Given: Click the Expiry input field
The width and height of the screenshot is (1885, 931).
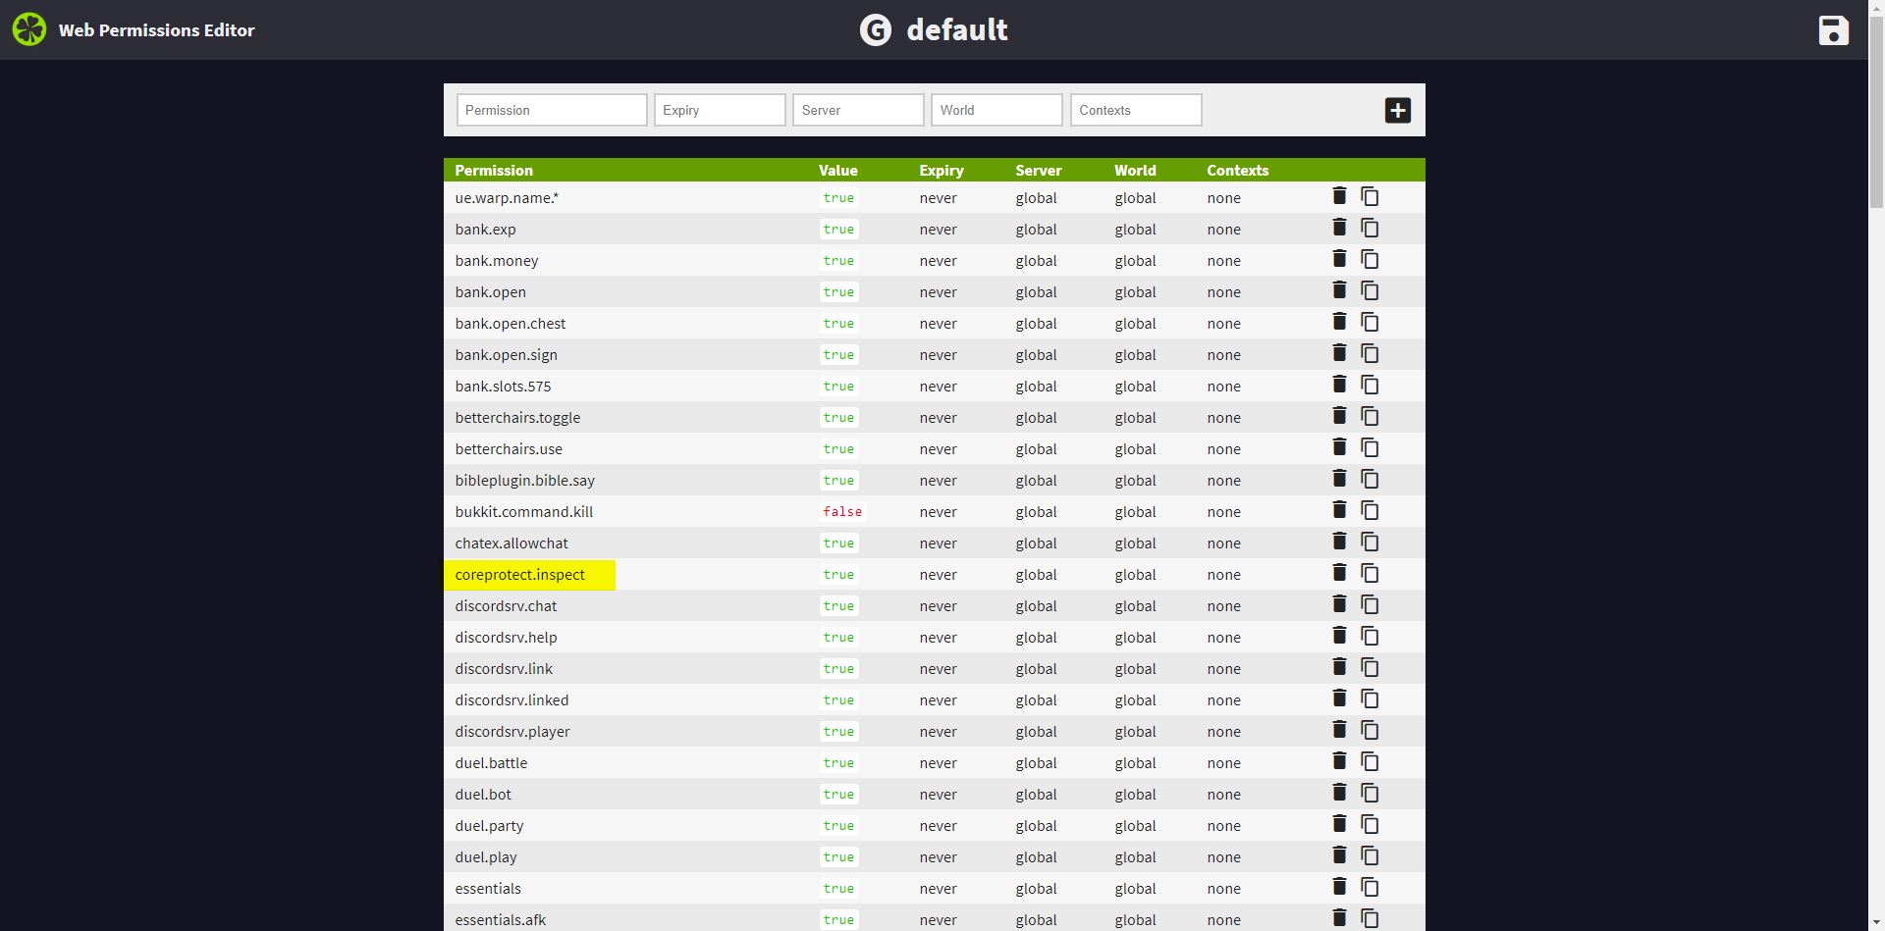Looking at the screenshot, I should 720,110.
